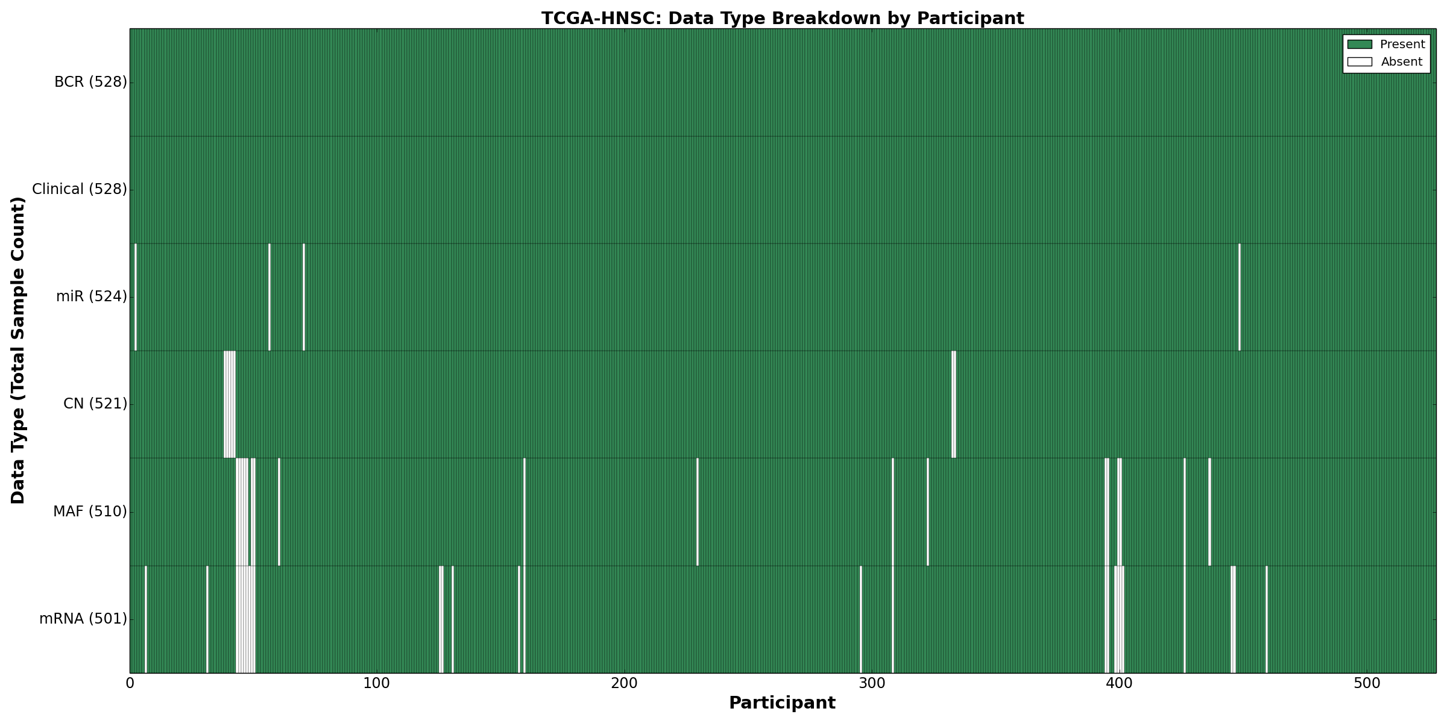The height and width of the screenshot is (723, 1447).
Task: Click the wide white gap in CN row
Action: (230, 404)
